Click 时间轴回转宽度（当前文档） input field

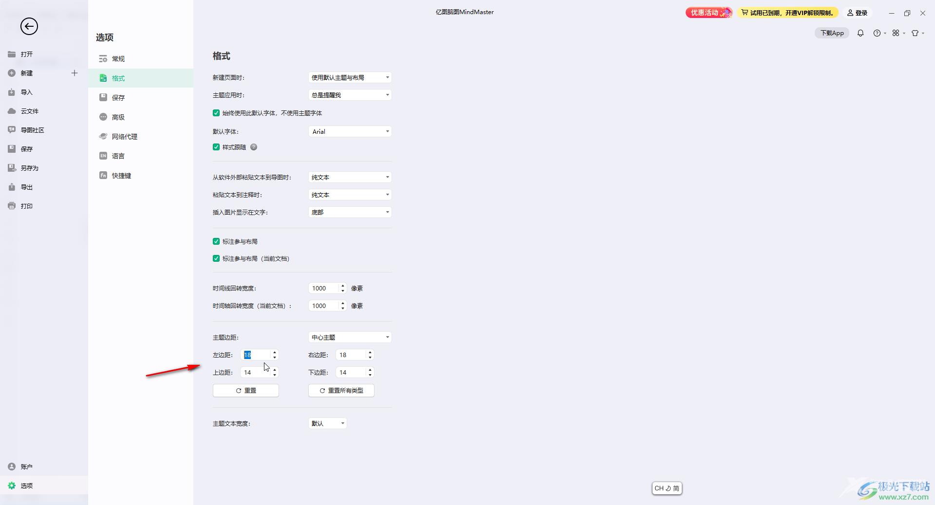click(324, 306)
